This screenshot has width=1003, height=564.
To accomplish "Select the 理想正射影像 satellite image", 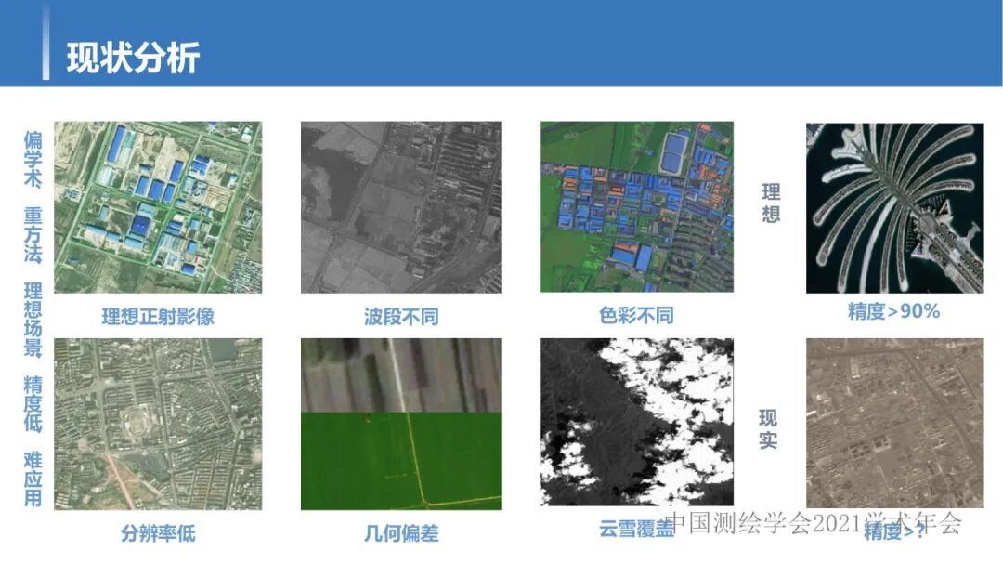I will point(158,207).
